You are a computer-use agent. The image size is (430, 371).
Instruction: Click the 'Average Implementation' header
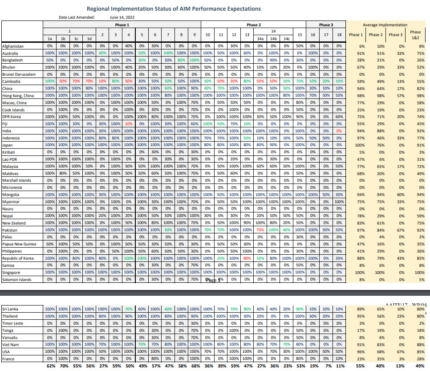click(385, 25)
